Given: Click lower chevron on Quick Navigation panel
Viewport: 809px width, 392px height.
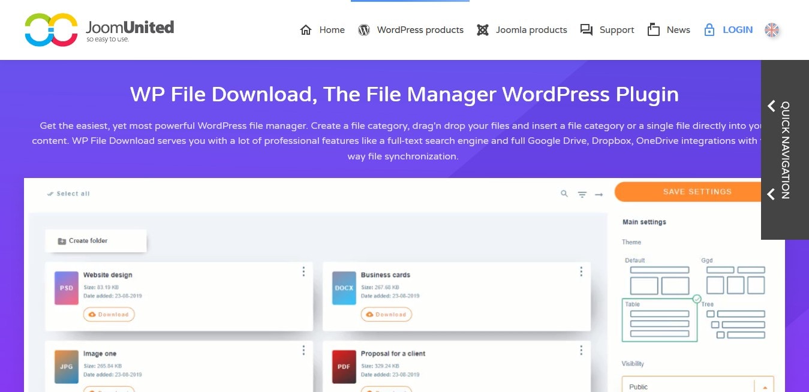Looking at the screenshot, I should (x=771, y=194).
